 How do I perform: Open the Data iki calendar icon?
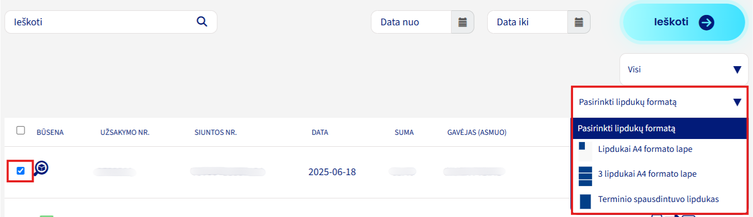579,22
